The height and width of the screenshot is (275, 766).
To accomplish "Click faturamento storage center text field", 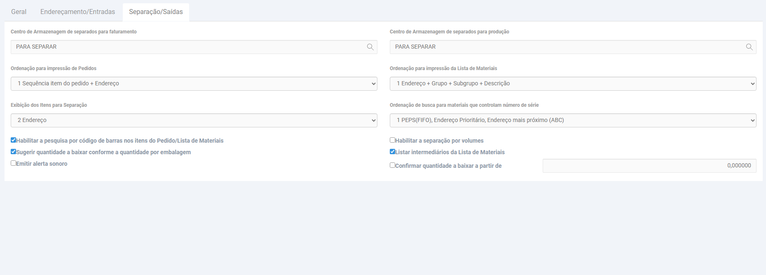I will click(x=185, y=47).
